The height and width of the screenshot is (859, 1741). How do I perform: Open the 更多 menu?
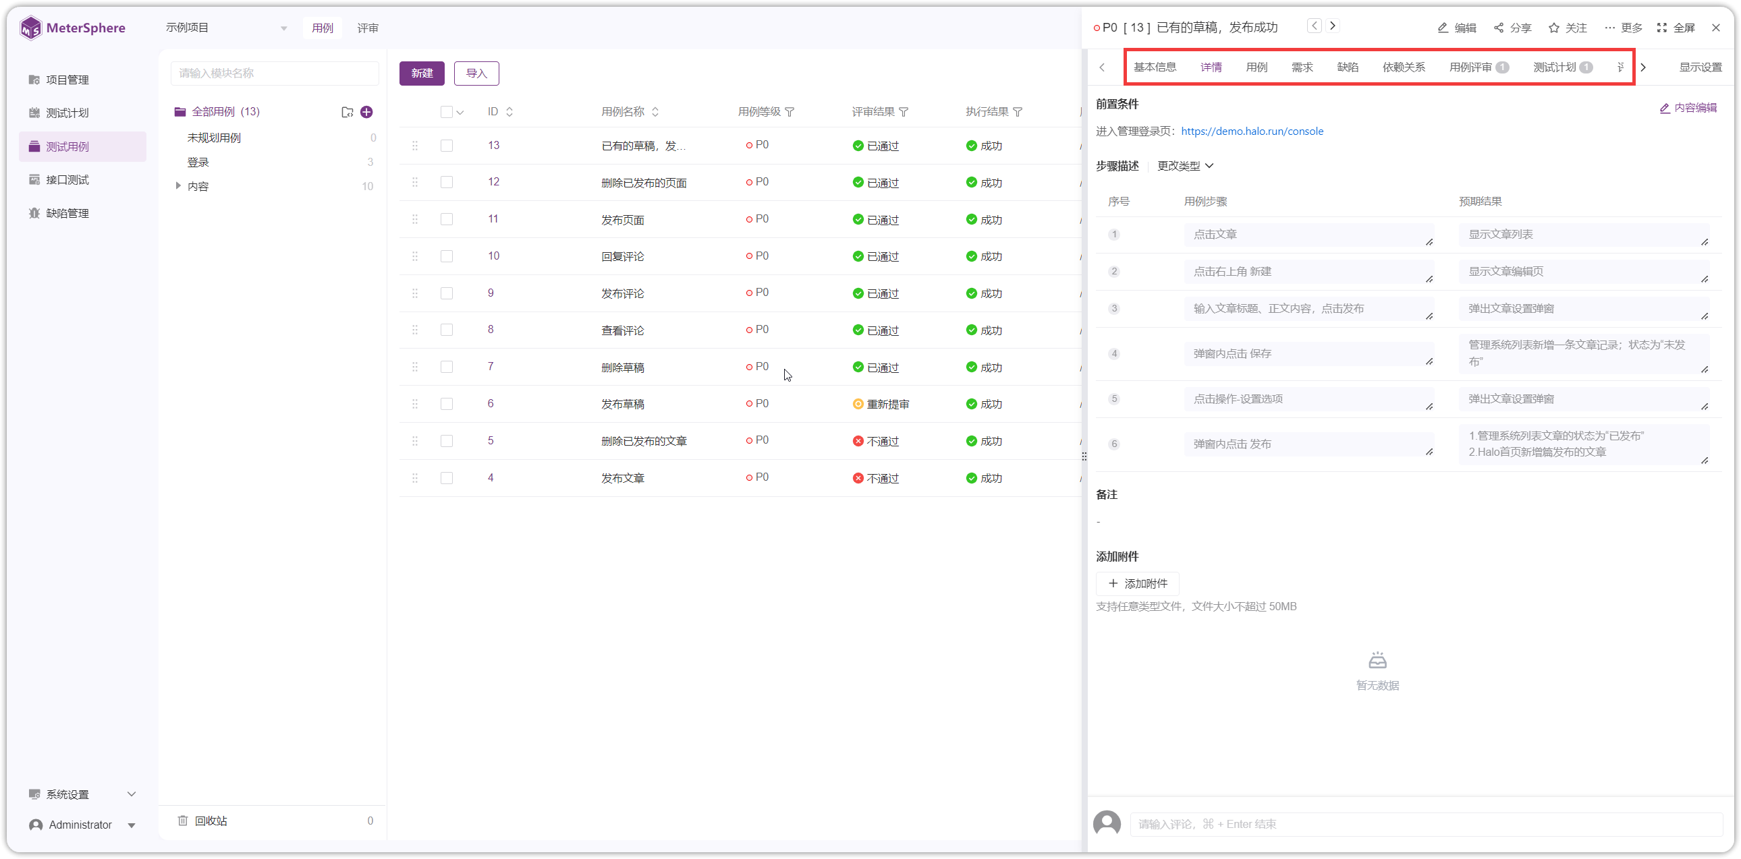pyautogui.click(x=1624, y=28)
